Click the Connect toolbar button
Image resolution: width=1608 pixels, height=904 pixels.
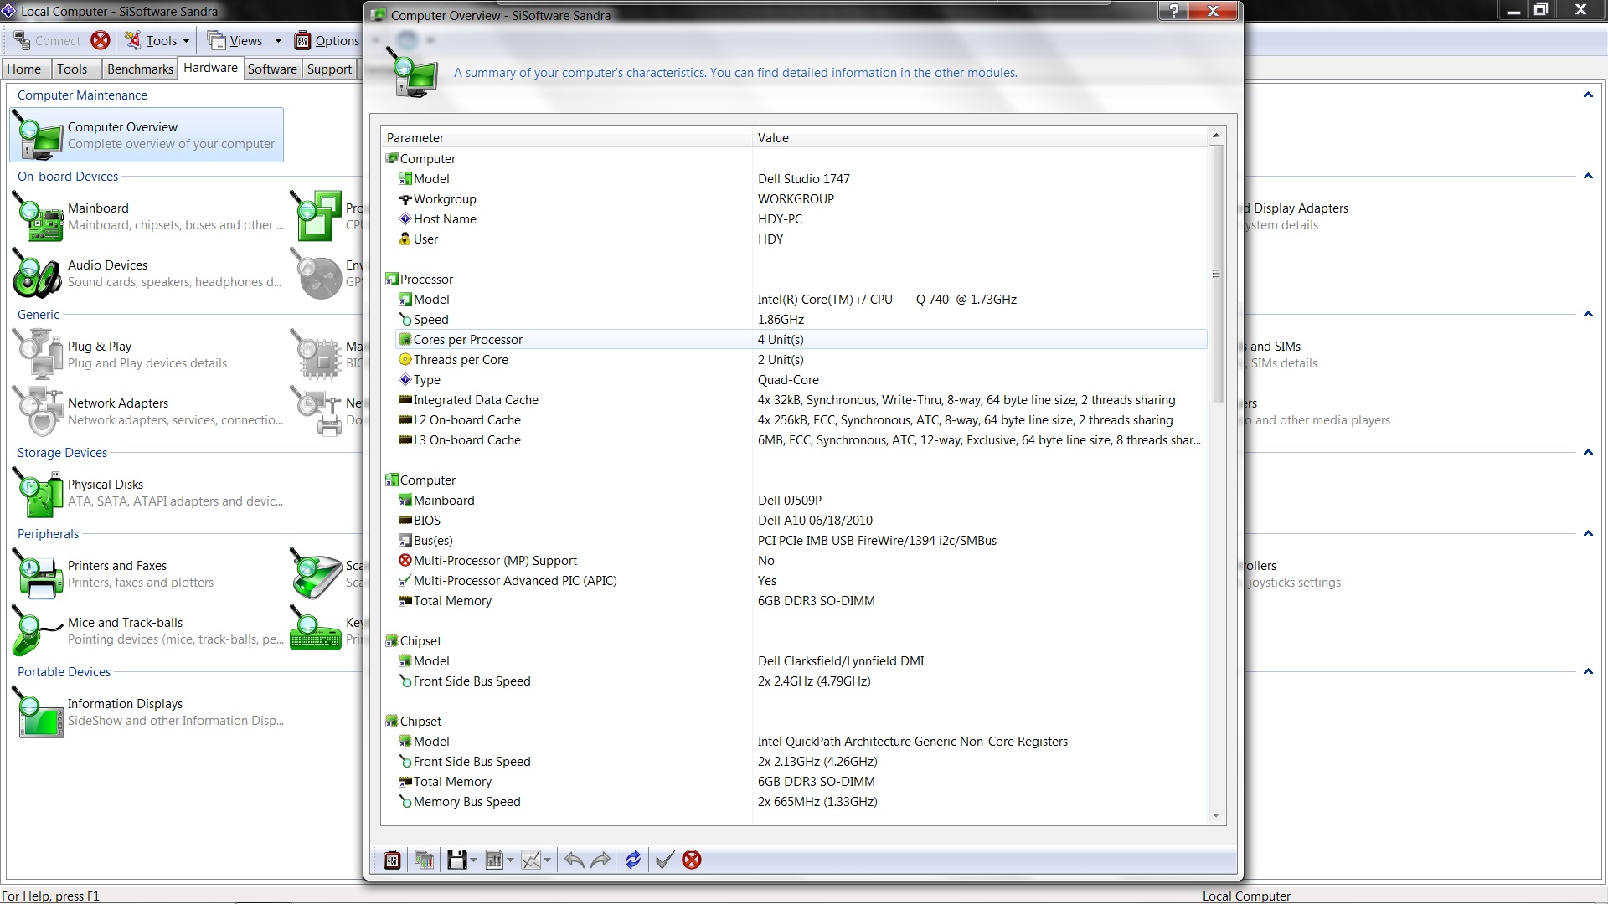47,40
